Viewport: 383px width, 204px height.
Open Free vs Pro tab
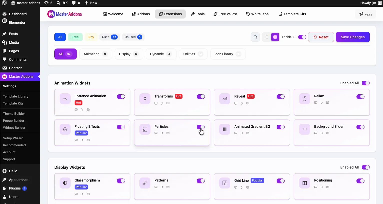[x=225, y=14]
